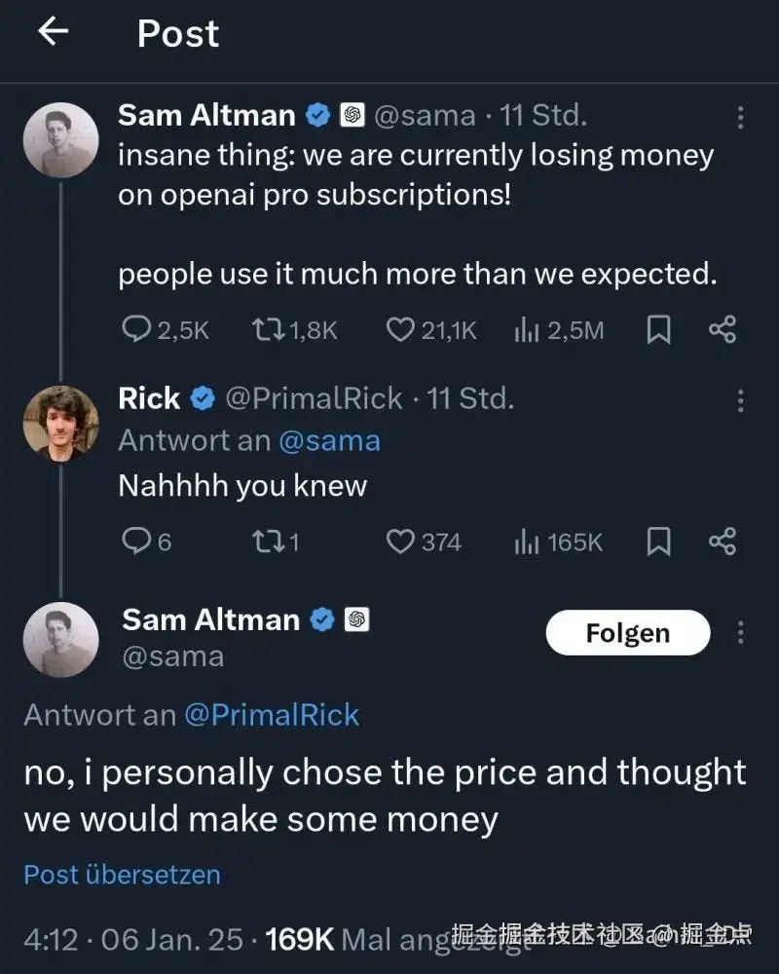This screenshot has width=779, height=974.
Task: Share Sam Altman's first post
Action: (x=722, y=331)
